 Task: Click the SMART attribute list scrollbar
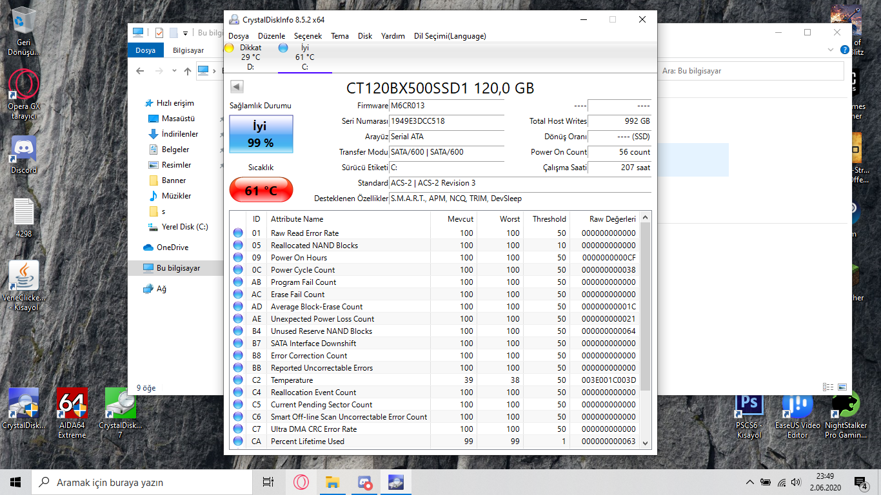tap(646, 307)
